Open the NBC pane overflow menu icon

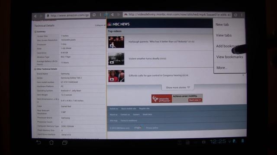(x=242, y=15)
